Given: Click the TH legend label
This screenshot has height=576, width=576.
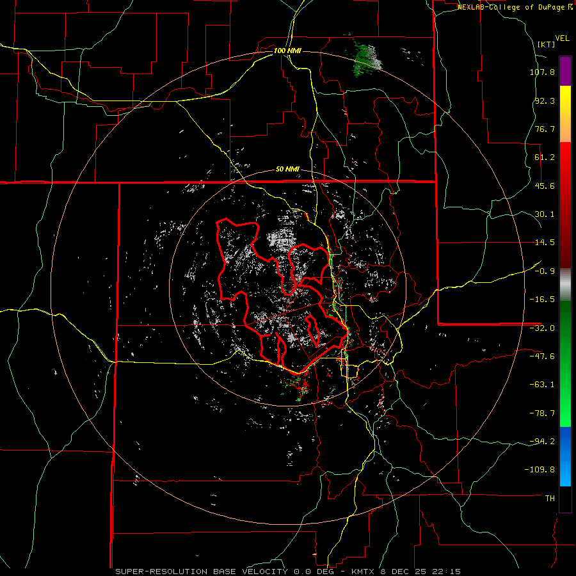Looking at the screenshot, I should [550, 499].
